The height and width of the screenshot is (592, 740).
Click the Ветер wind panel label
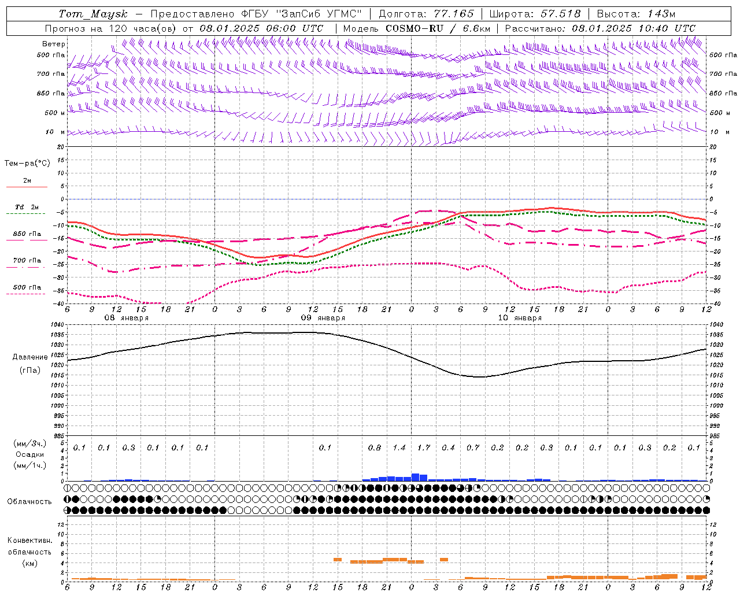click(53, 44)
